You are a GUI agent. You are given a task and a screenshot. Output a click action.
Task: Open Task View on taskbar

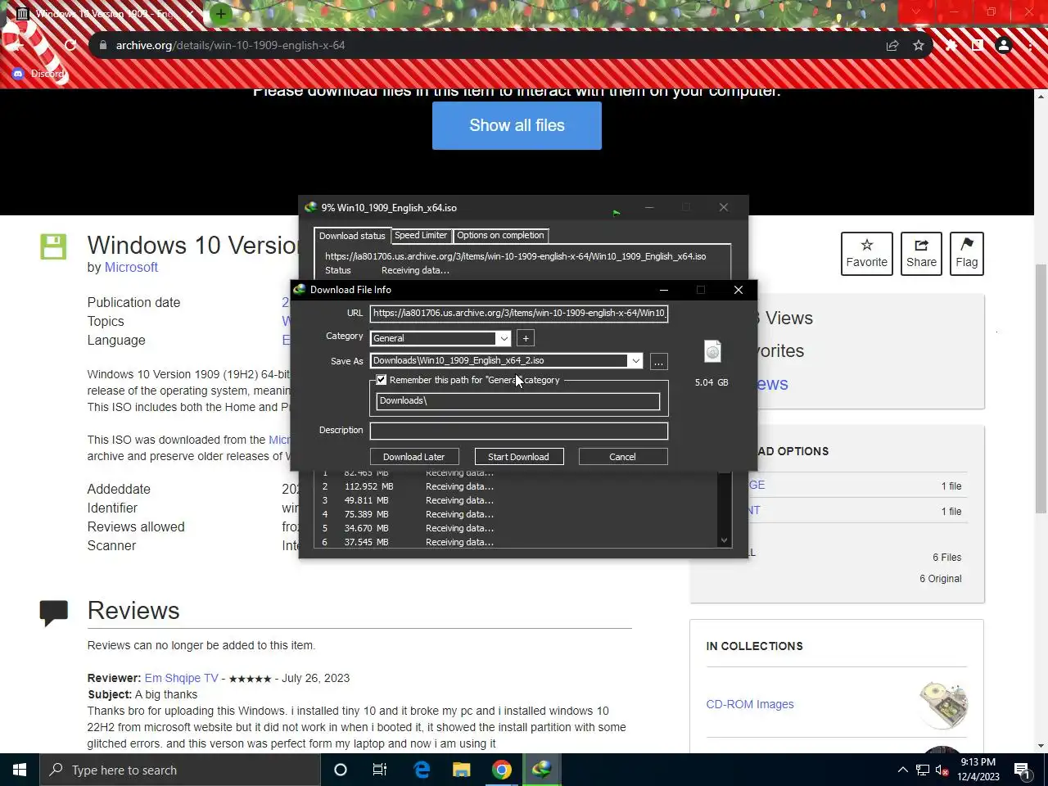pos(380,770)
